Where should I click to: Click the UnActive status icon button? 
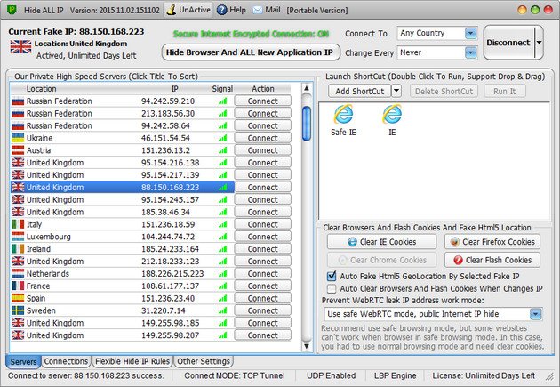pos(189,10)
